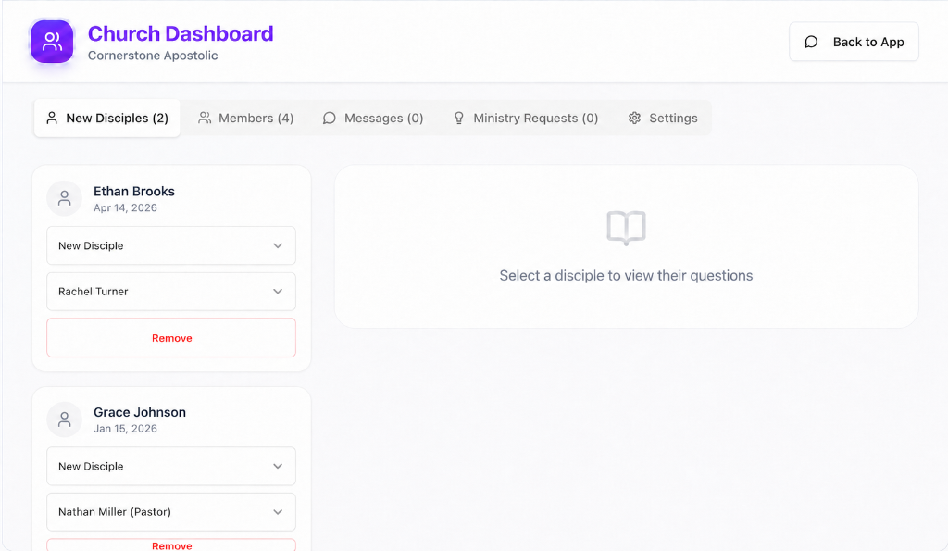The height and width of the screenshot is (551, 948).
Task: Open Ethan Brooks' New Disciple status dropdown
Action: coord(171,245)
